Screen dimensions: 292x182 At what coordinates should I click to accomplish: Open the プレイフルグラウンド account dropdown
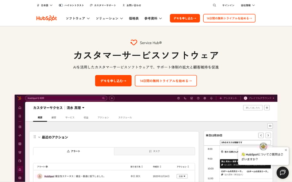pos(259,98)
